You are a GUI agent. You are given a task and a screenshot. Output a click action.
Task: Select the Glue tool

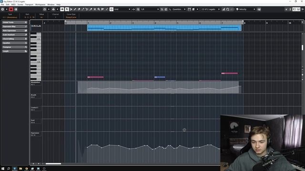pos(91,9)
